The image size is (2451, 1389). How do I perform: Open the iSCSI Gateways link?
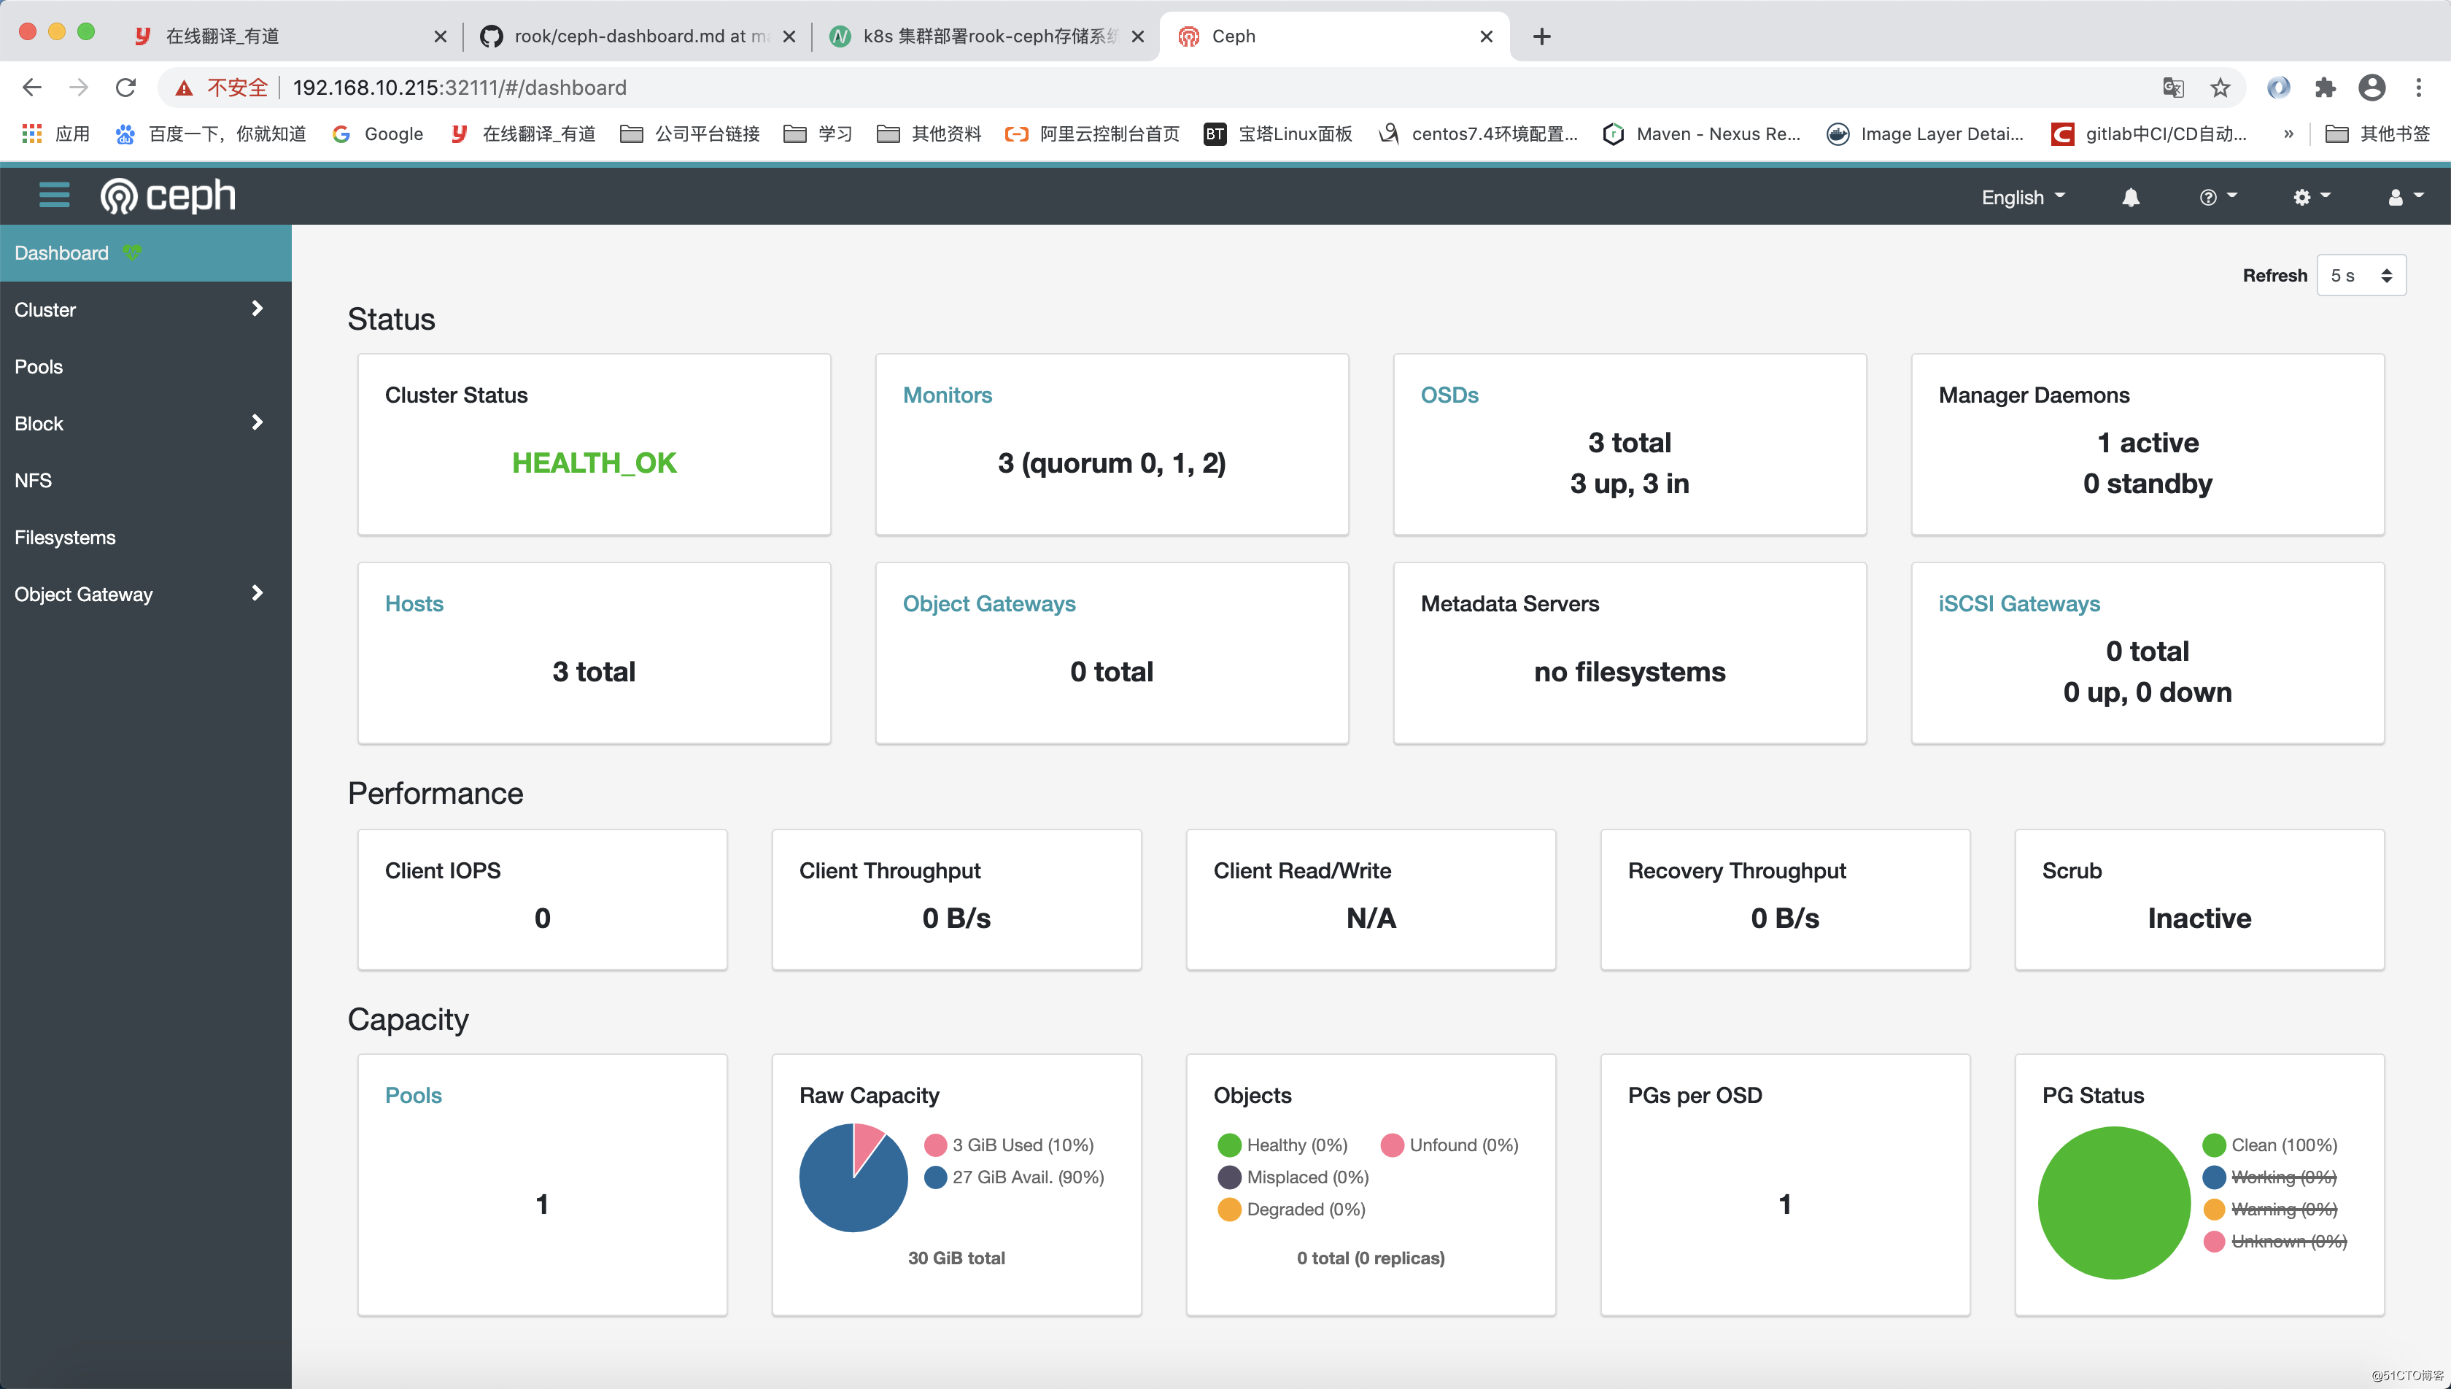[2018, 604]
